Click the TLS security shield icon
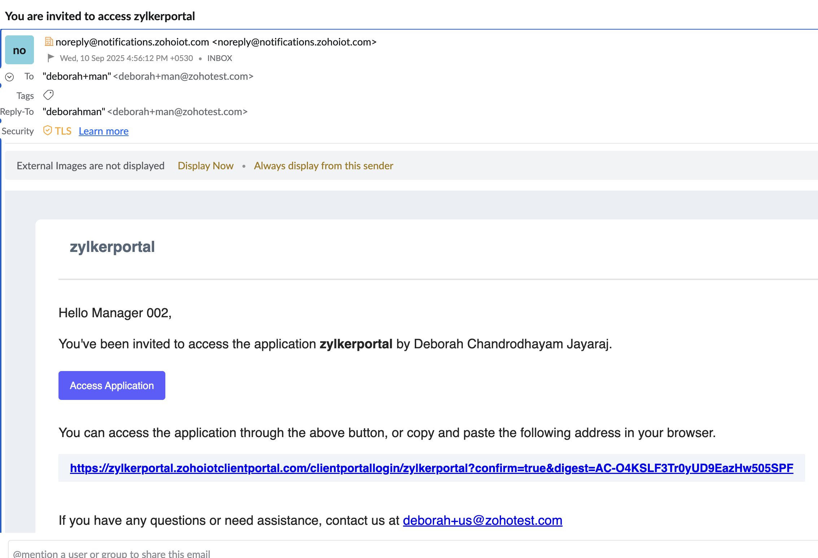The width and height of the screenshot is (818, 558). pos(47,131)
